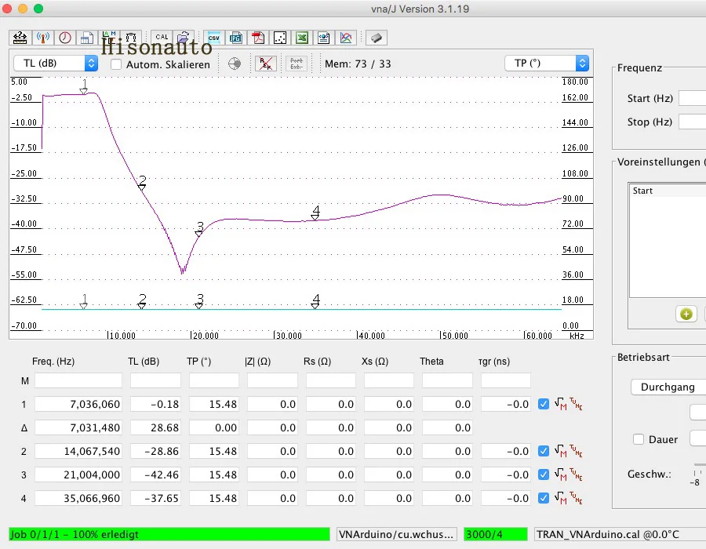Image resolution: width=706 pixels, height=549 pixels.
Task: Uncheck marker 3 visibility checkbox
Action: (x=544, y=474)
